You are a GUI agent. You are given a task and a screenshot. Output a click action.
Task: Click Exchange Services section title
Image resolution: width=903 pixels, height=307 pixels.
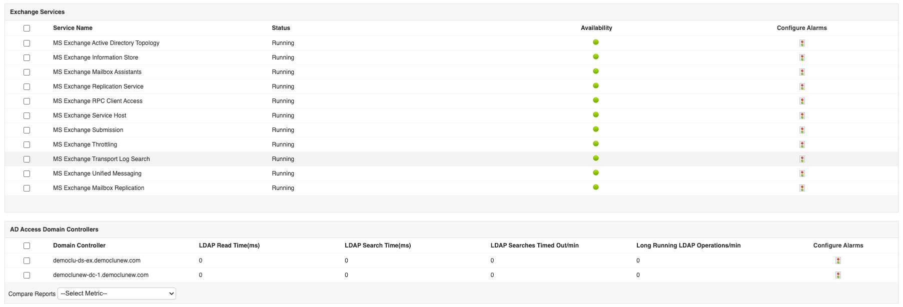[37, 12]
